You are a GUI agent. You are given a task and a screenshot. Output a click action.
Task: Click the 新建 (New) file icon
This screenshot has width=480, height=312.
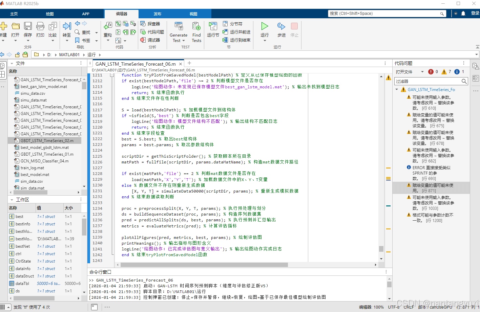tap(3, 26)
